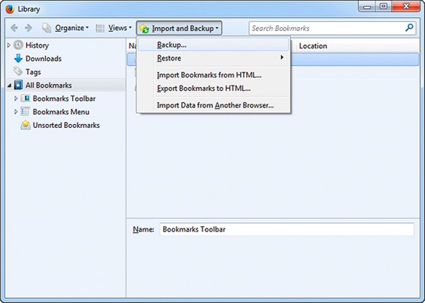Click the Forward arrow in toolbar
The height and width of the screenshot is (303, 425).
(28, 28)
